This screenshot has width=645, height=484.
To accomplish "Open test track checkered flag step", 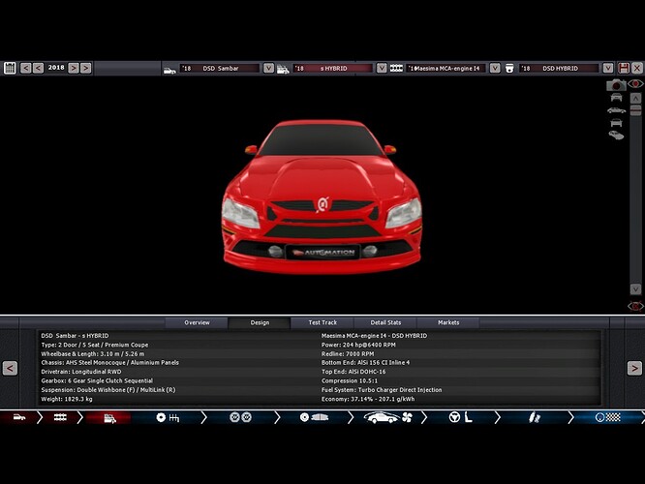I will click(607, 417).
